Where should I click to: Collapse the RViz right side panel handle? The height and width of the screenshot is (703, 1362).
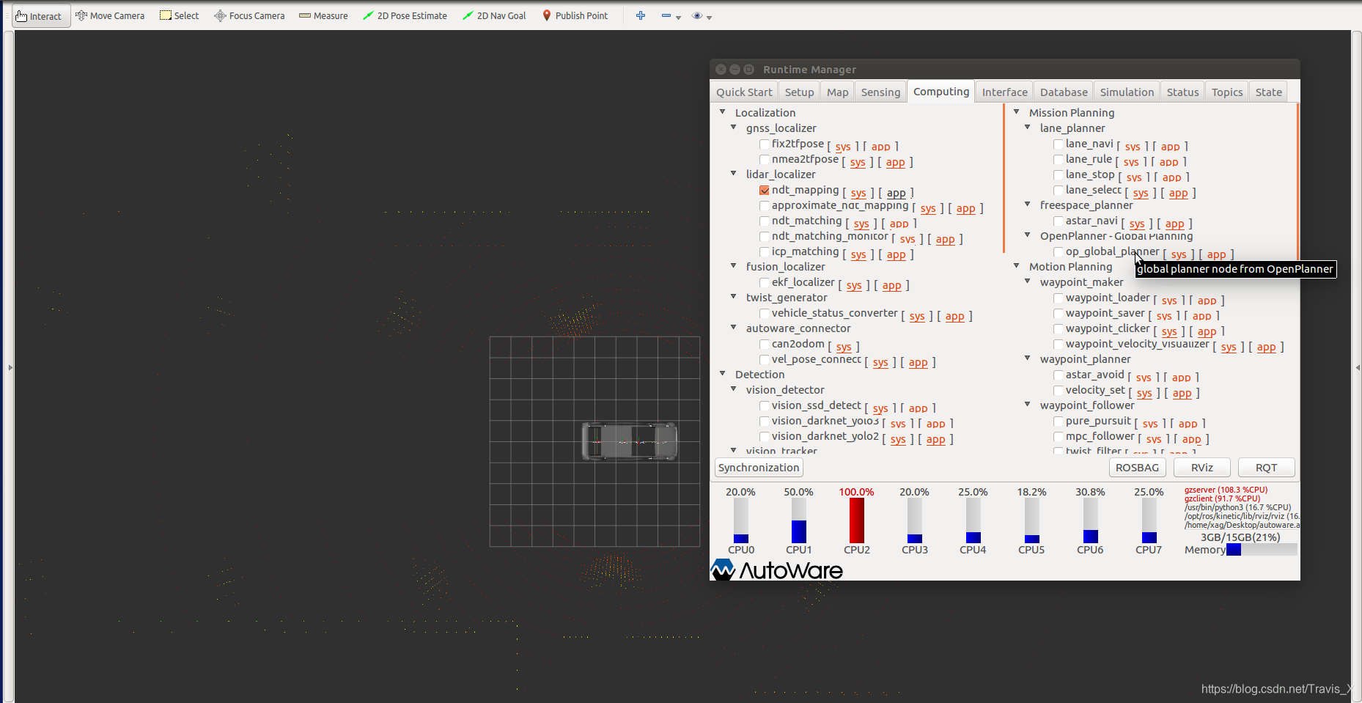1358,367
